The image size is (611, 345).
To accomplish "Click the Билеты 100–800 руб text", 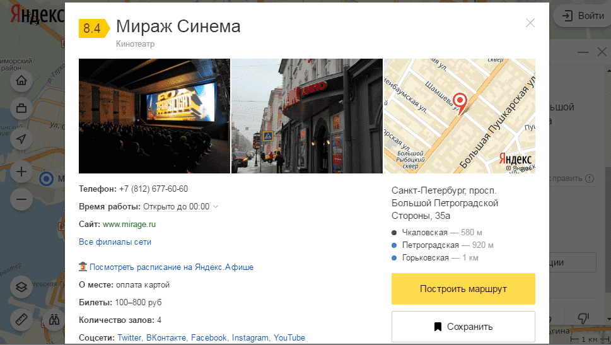I will pos(120,303).
